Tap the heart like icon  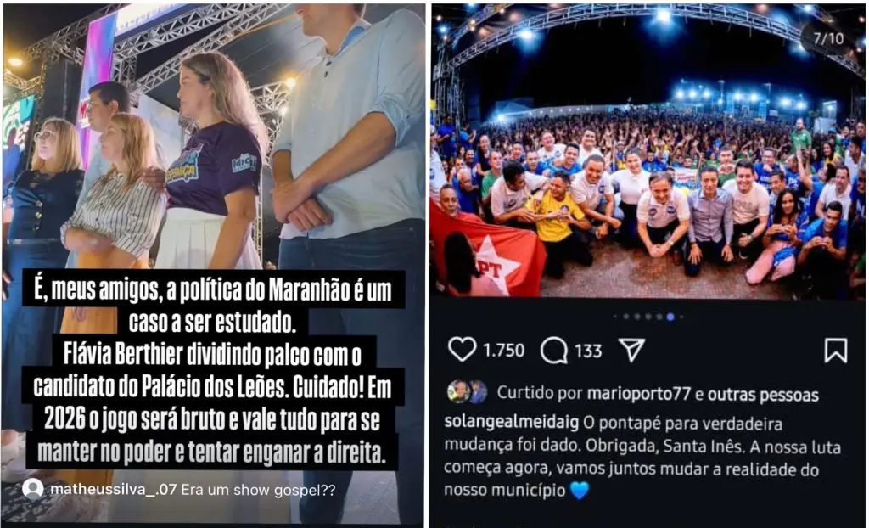click(x=462, y=350)
